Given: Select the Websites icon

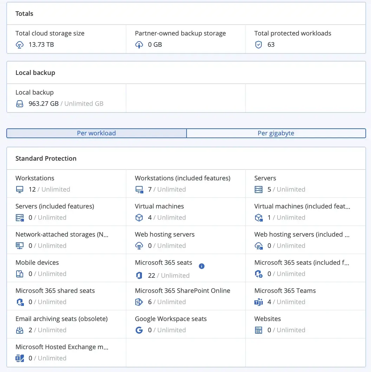Looking at the screenshot, I should pos(259,331).
